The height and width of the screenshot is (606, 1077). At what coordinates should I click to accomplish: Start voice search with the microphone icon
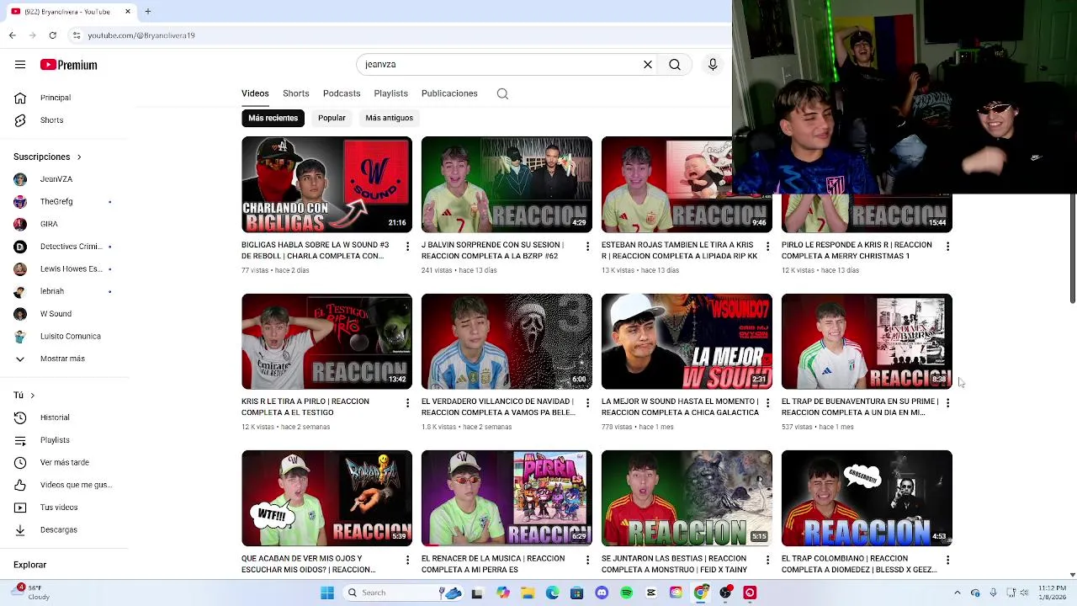713,65
